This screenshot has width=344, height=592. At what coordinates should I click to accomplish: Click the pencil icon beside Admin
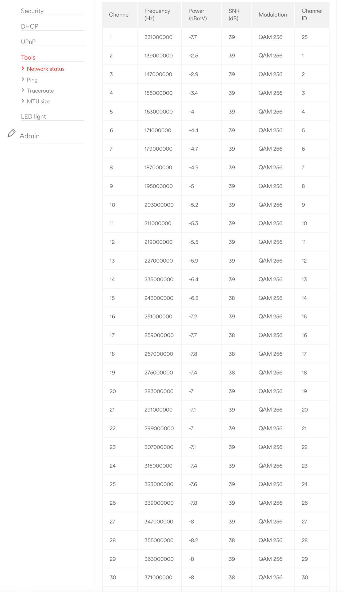click(11, 133)
